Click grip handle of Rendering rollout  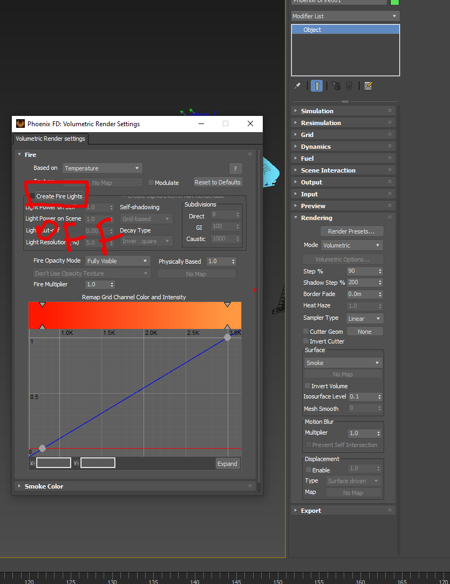(x=390, y=217)
